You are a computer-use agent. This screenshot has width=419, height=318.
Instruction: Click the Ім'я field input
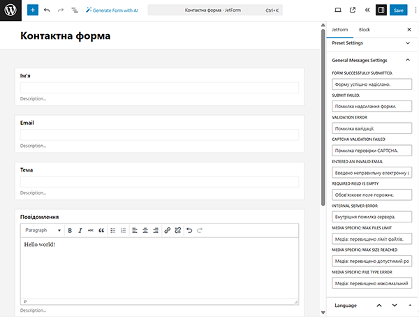pos(159,87)
